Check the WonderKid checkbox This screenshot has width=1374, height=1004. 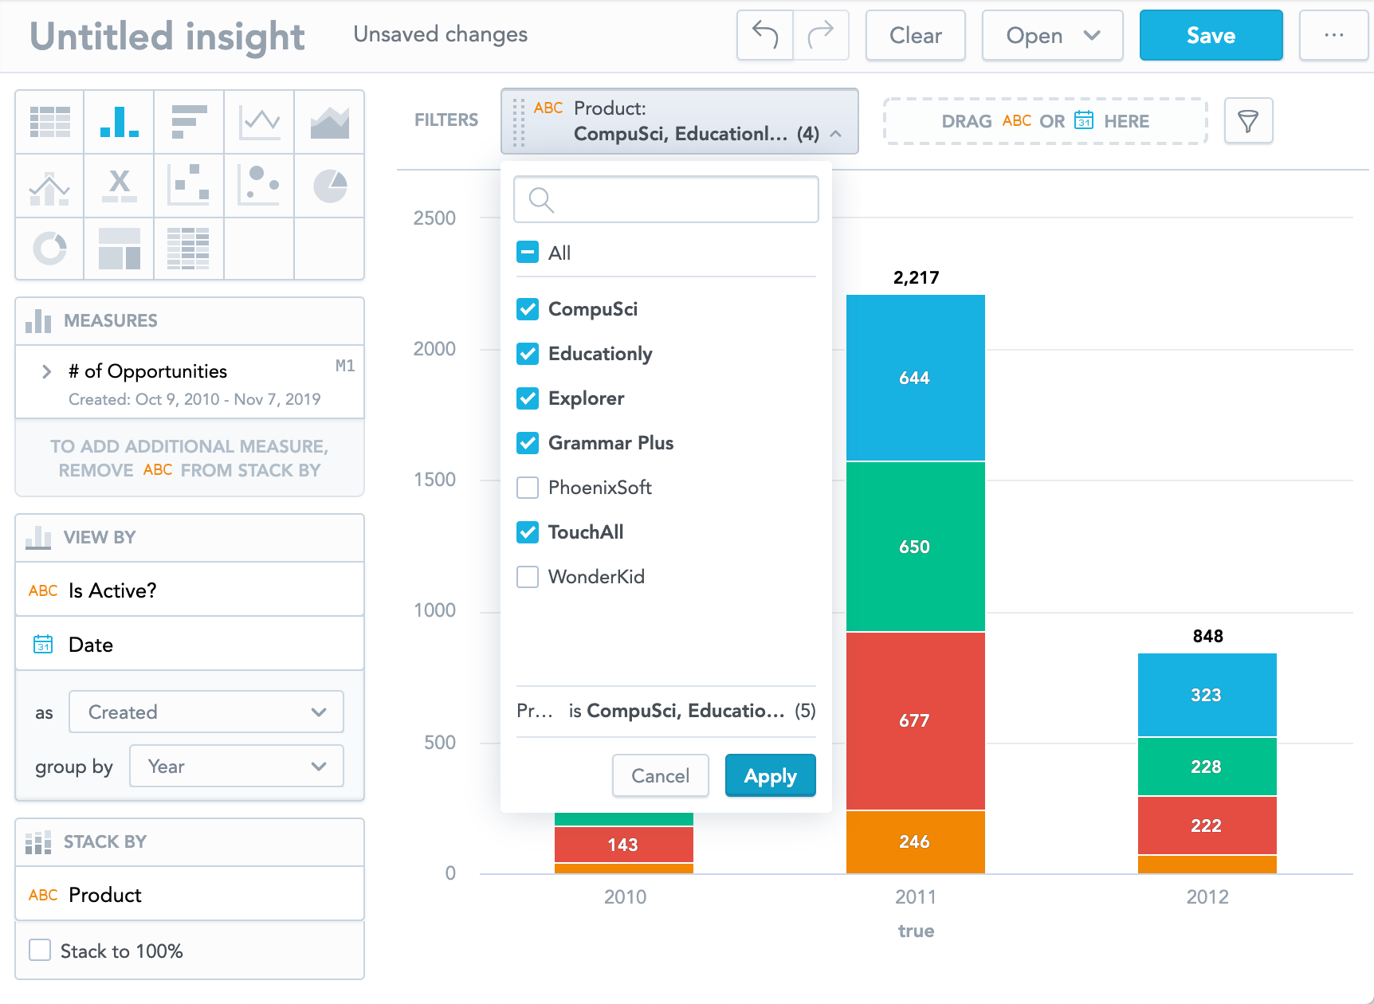[528, 577]
